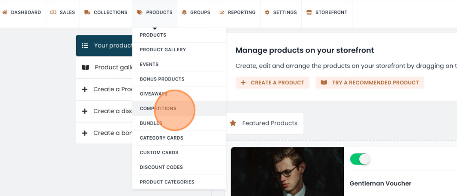Click the Gentleman Voucher product image

point(287,172)
